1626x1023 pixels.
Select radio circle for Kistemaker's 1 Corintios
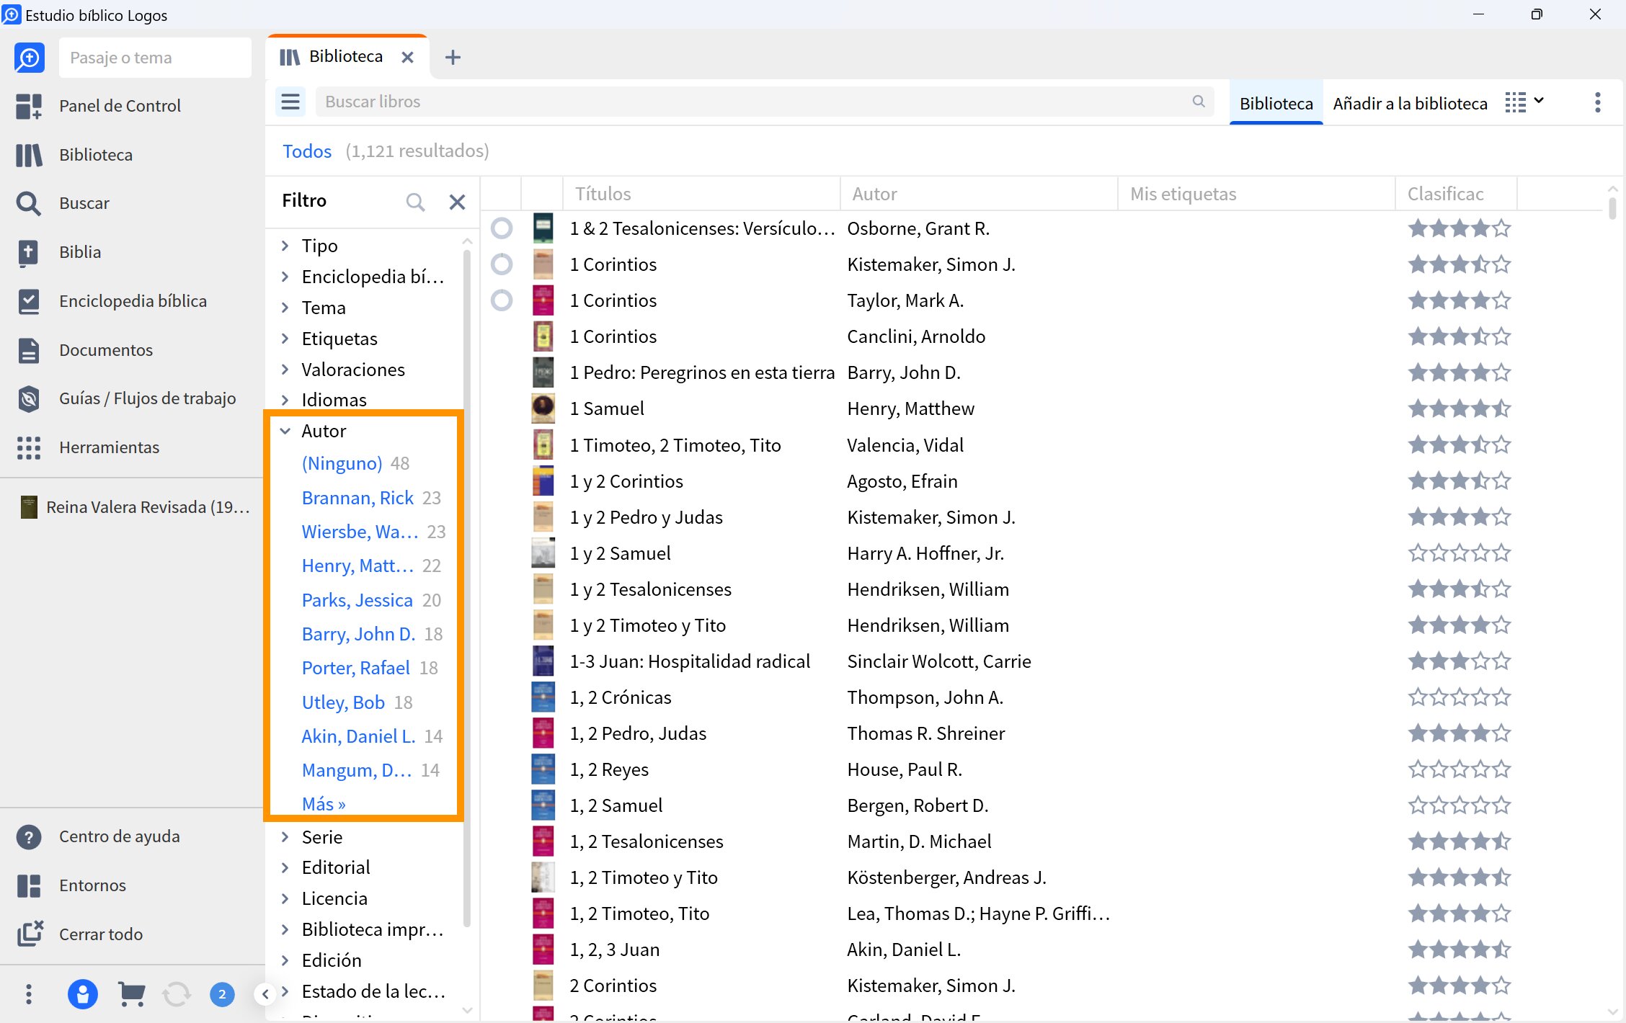click(502, 264)
